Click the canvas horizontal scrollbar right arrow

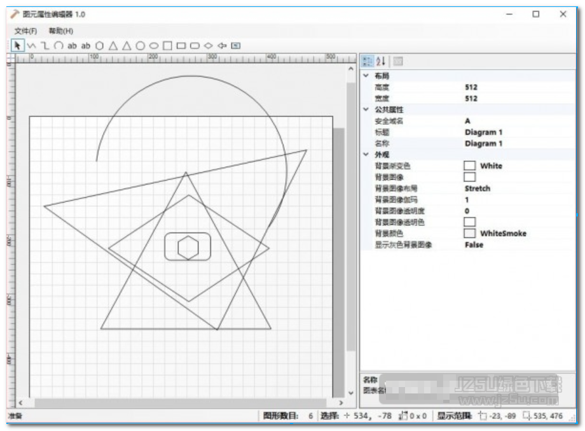341,402
